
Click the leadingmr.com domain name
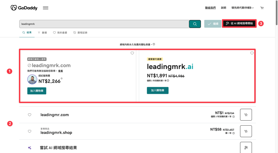click(55, 115)
